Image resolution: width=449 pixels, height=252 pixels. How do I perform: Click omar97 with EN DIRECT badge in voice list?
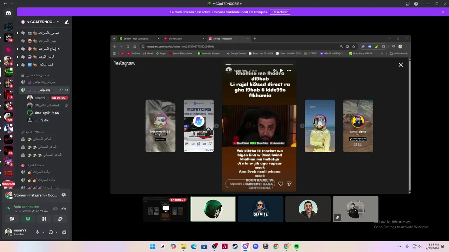coord(47,98)
